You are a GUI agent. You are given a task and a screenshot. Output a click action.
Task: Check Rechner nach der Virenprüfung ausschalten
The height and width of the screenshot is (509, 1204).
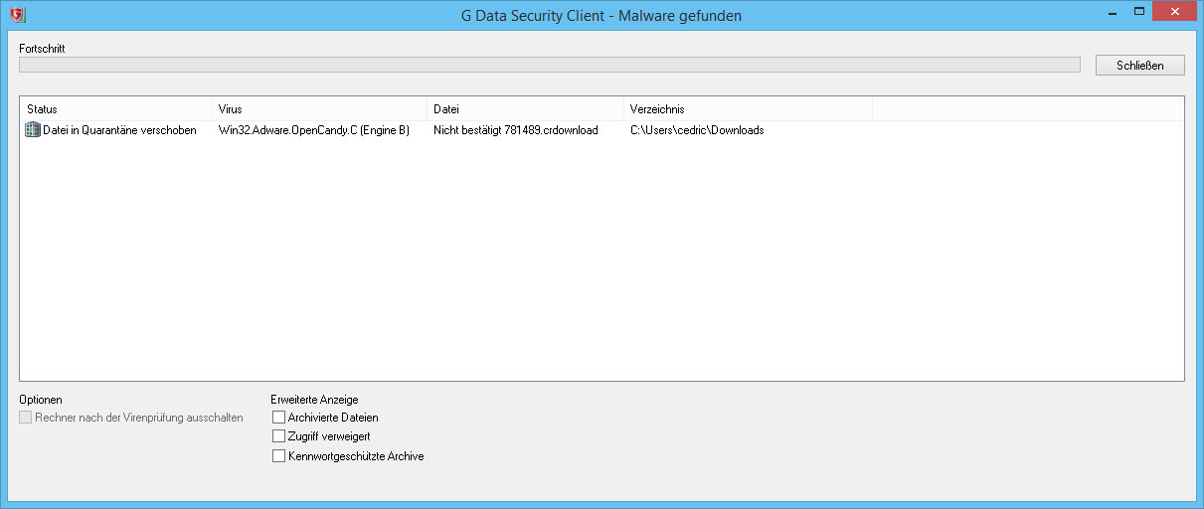pyautogui.click(x=26, y=418)
